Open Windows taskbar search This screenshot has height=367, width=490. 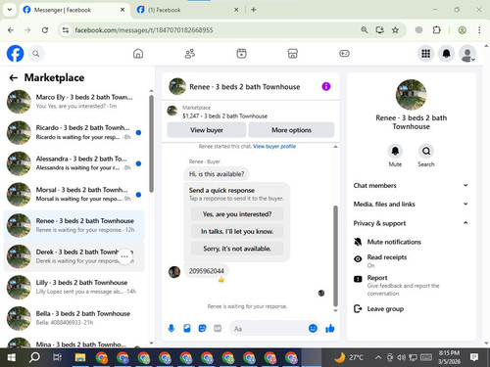[x=34, y=357]
